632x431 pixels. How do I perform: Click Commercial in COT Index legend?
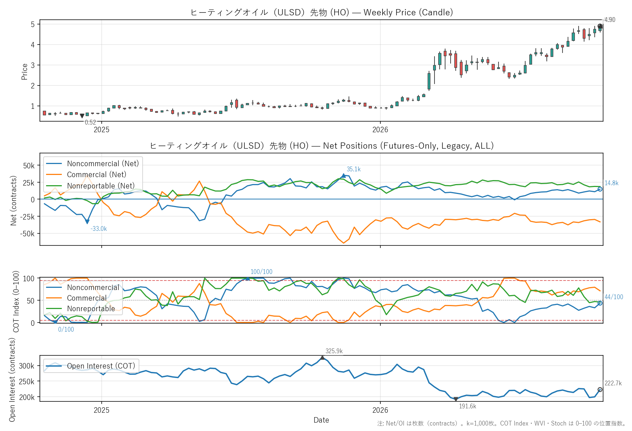click(x=76, y=298)
